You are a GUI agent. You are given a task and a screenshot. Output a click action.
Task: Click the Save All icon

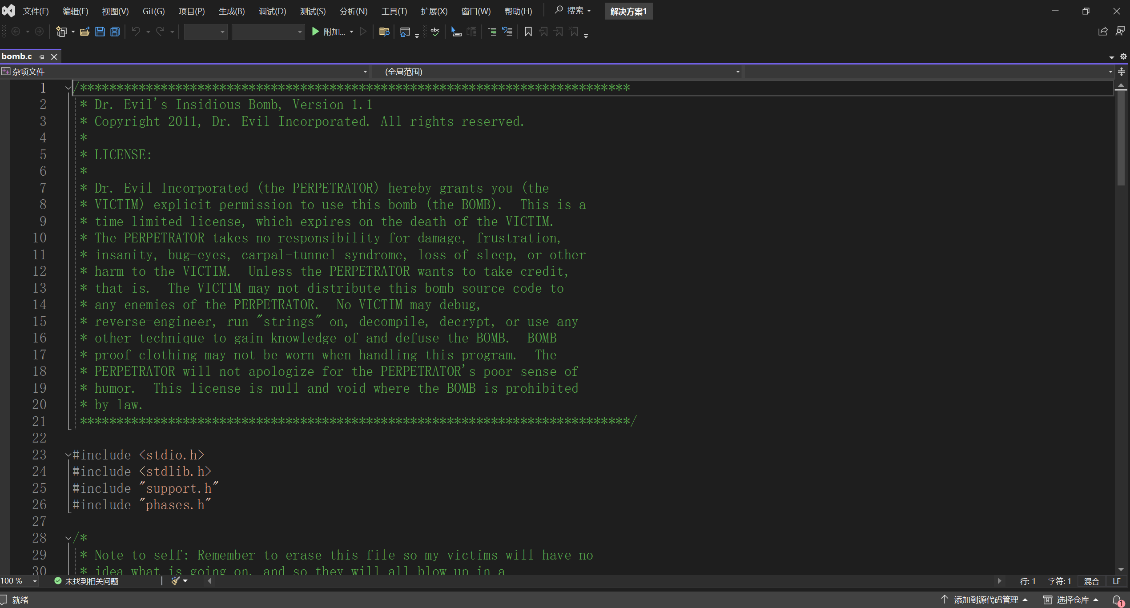tap(115, 32)
